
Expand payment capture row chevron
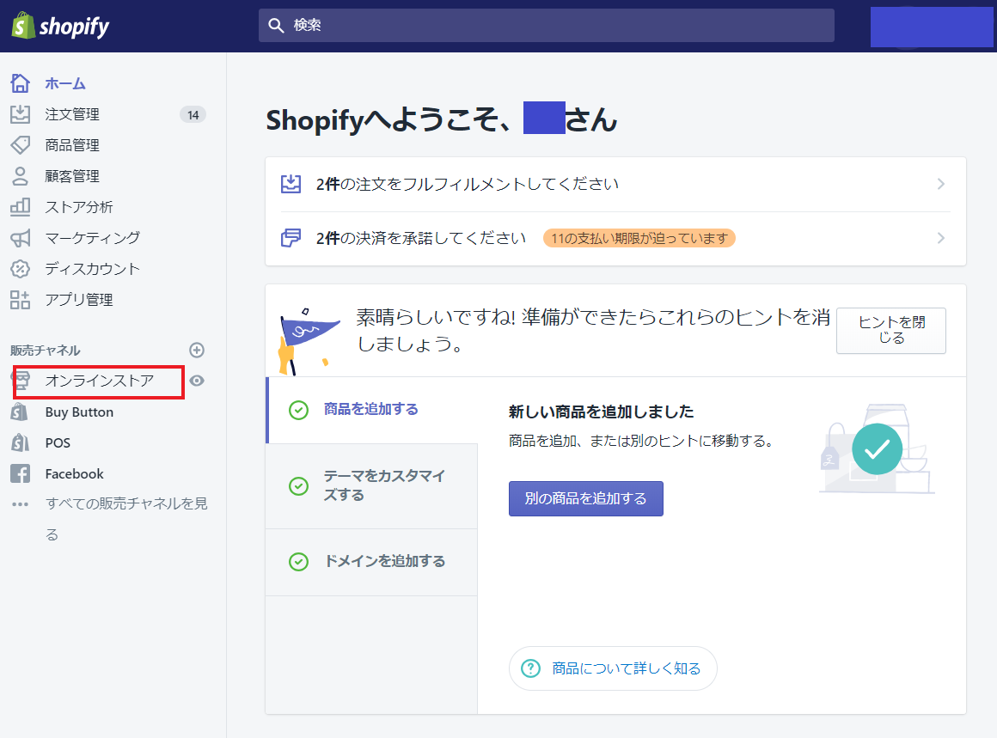pos(941,238)
